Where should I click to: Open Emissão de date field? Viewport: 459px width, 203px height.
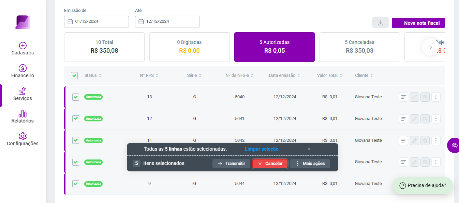[97, 21]
